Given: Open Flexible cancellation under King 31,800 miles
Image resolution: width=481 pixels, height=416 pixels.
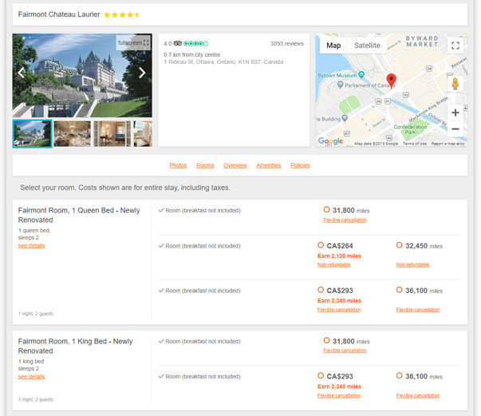Looking at the screenshot, I should pos(345,351).
